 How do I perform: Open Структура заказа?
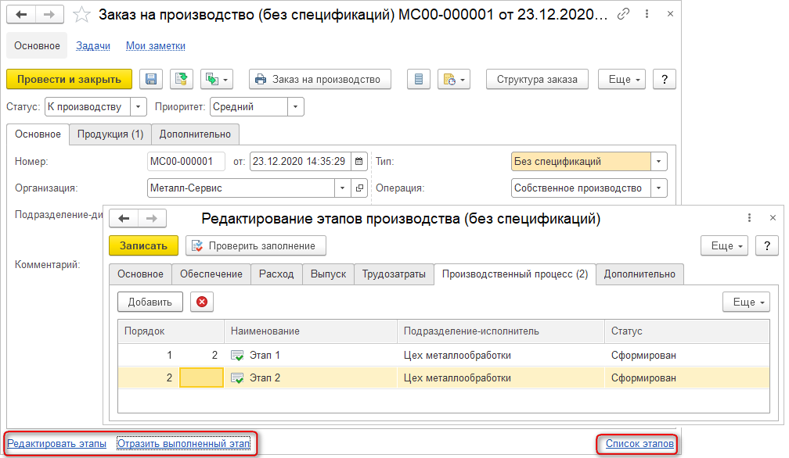coord(537,80)
